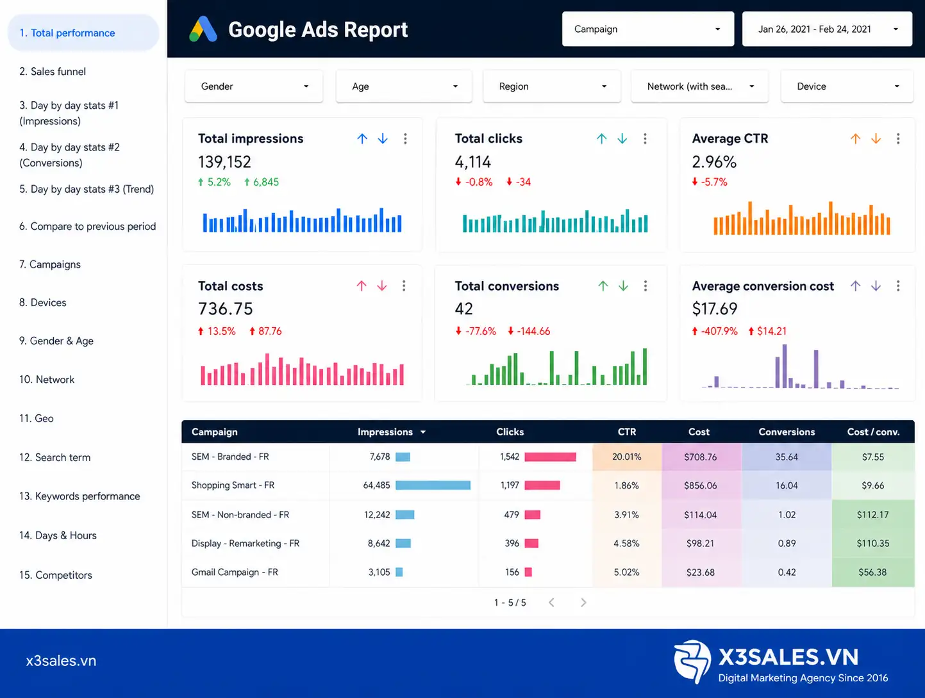Open 8. Devices page
Viewport: 925px width, 698px height.
click(x=43, y=302)
